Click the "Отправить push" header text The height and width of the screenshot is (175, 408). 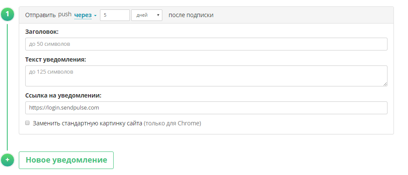[x=48, y=15]
